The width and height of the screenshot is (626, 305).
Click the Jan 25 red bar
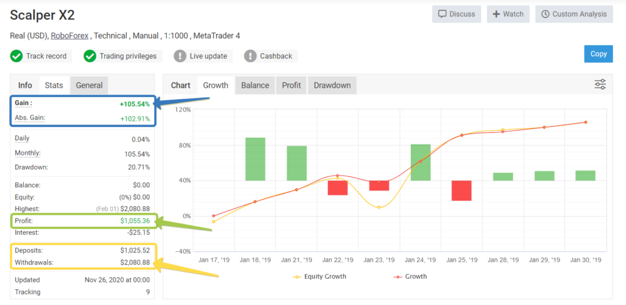(x=462, y=191)
